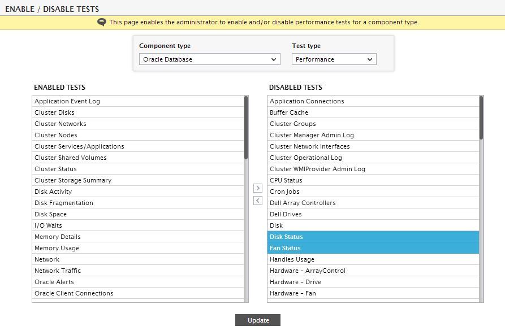Viewport: 505px width, 335px height.
Task: Select Cluster Networks test
Action: (x=138, y=124)
